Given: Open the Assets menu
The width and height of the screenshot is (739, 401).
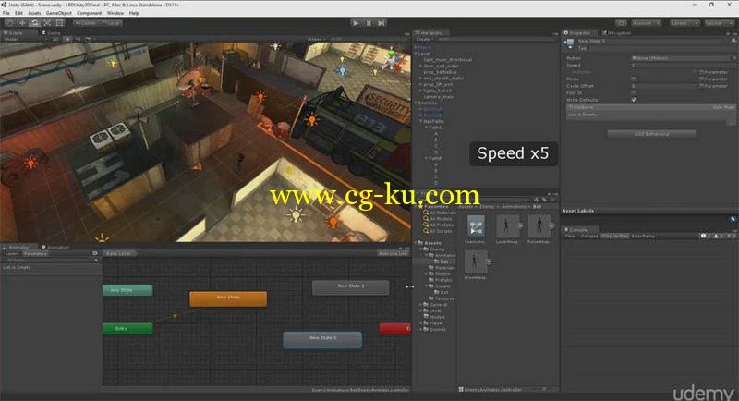Looking at the screenshot, I should tap(34, 13).
